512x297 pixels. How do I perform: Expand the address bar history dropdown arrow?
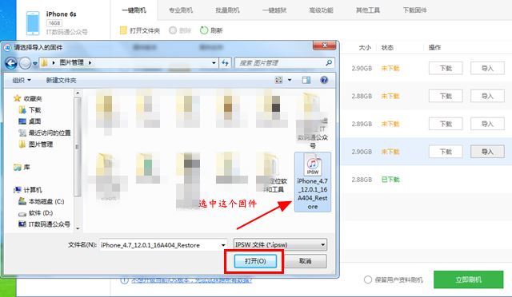tap(214, 62)
